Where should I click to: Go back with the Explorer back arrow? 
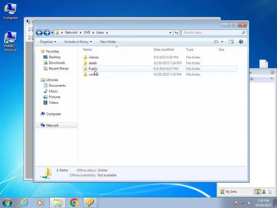[39, 32]
